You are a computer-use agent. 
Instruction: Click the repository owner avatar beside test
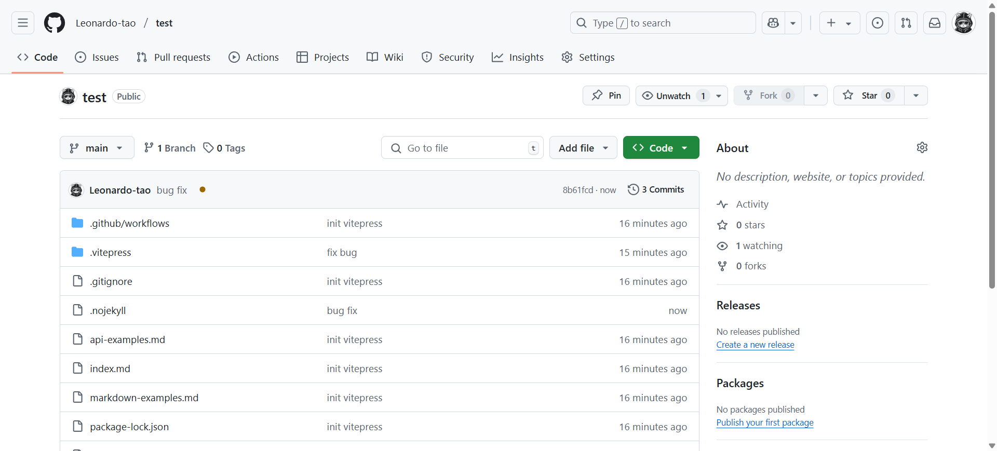(68, 97)
